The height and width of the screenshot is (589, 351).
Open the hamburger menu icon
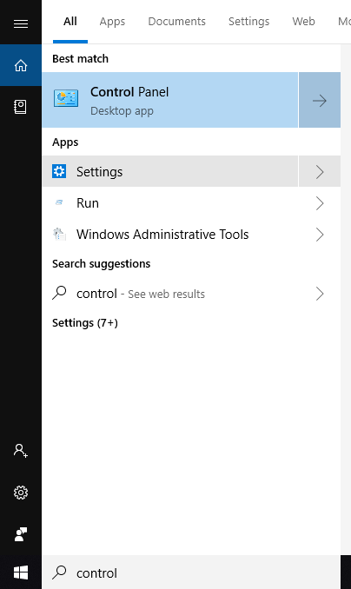(21, 24)
